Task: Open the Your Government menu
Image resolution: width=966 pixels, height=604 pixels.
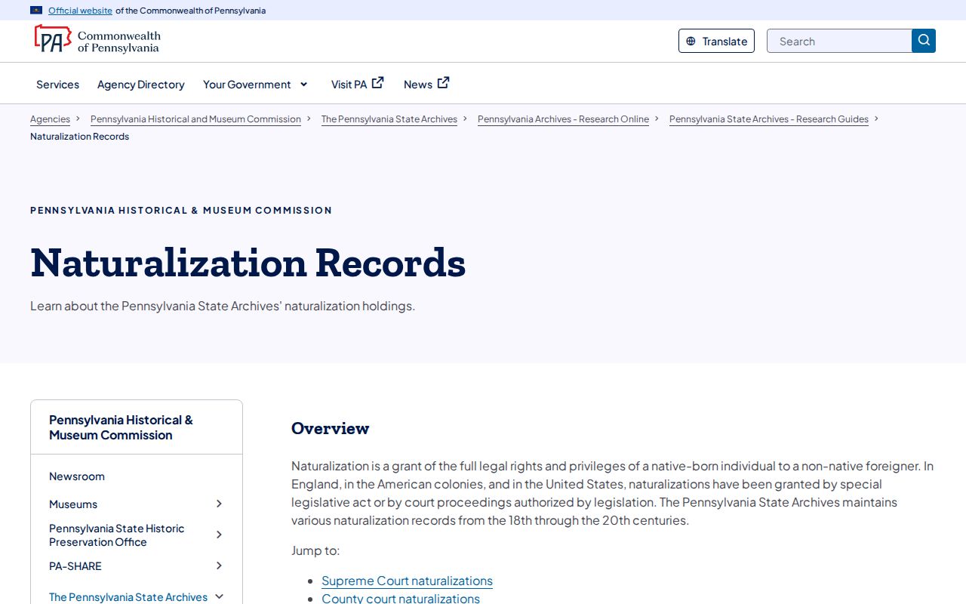Action: click(247, 85)
